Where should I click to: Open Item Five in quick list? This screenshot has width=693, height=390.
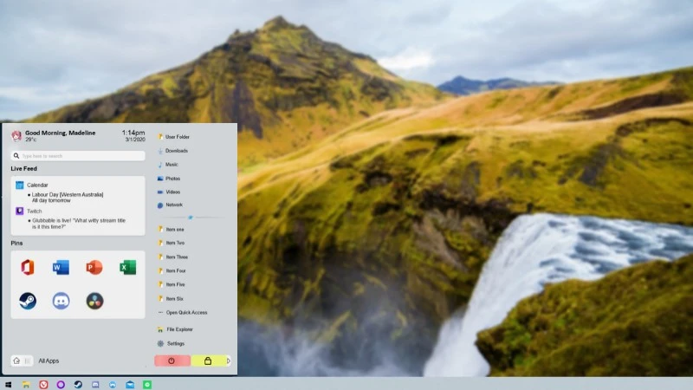click(172, 284)
